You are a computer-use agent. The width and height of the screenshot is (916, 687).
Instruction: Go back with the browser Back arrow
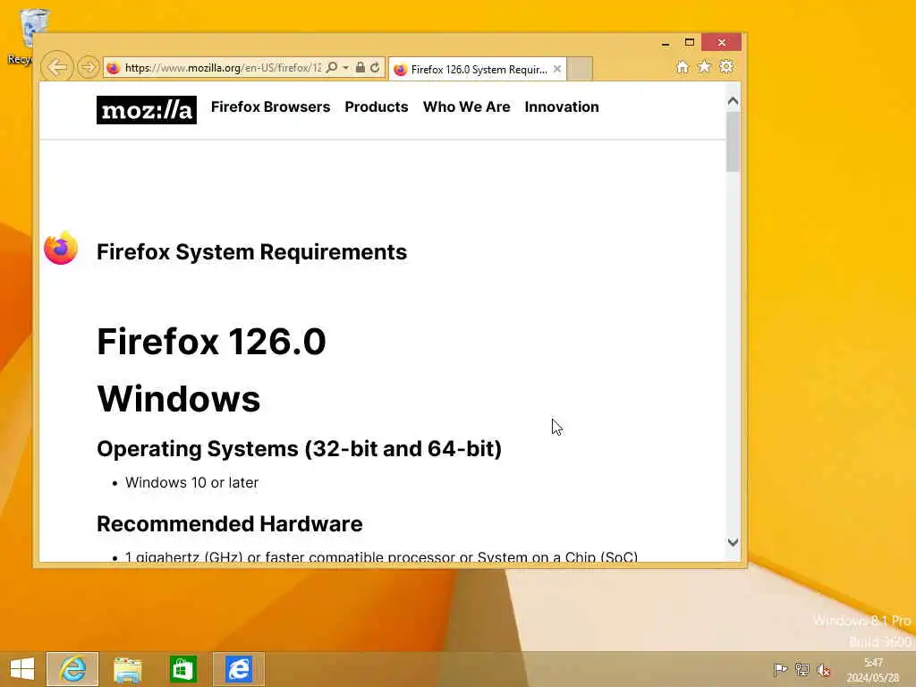coord(57,67)
